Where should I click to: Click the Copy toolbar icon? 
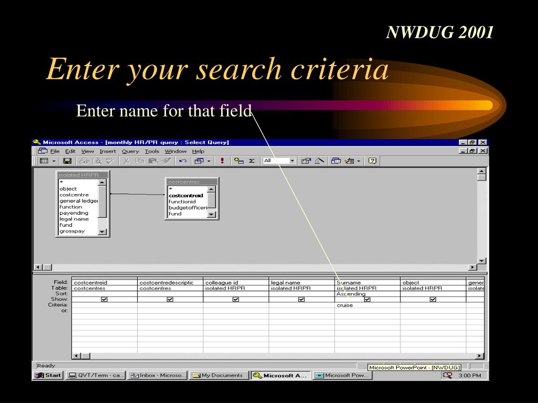(x=140, y=161)
